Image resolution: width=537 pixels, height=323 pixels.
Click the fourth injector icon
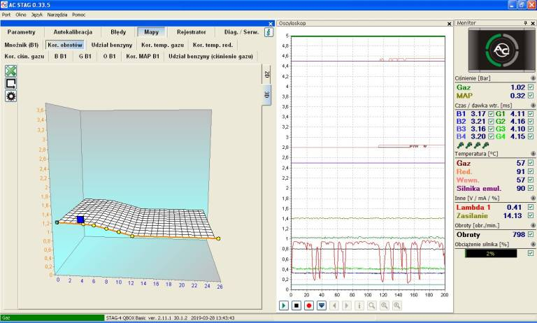pos(485,145)
